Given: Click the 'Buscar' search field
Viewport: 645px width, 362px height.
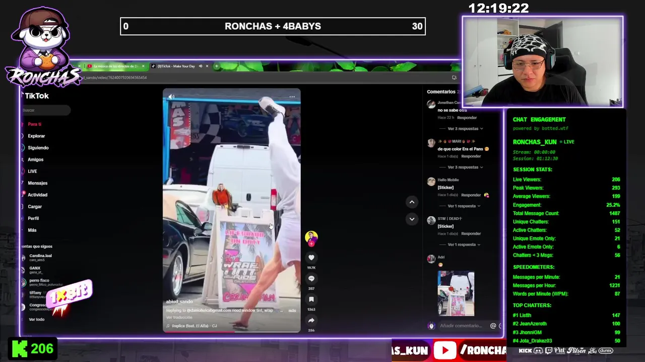Looking at the screenshot, I should point(45,110).
